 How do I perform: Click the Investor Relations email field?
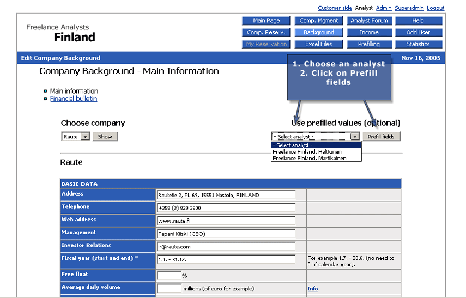point(226,247)
